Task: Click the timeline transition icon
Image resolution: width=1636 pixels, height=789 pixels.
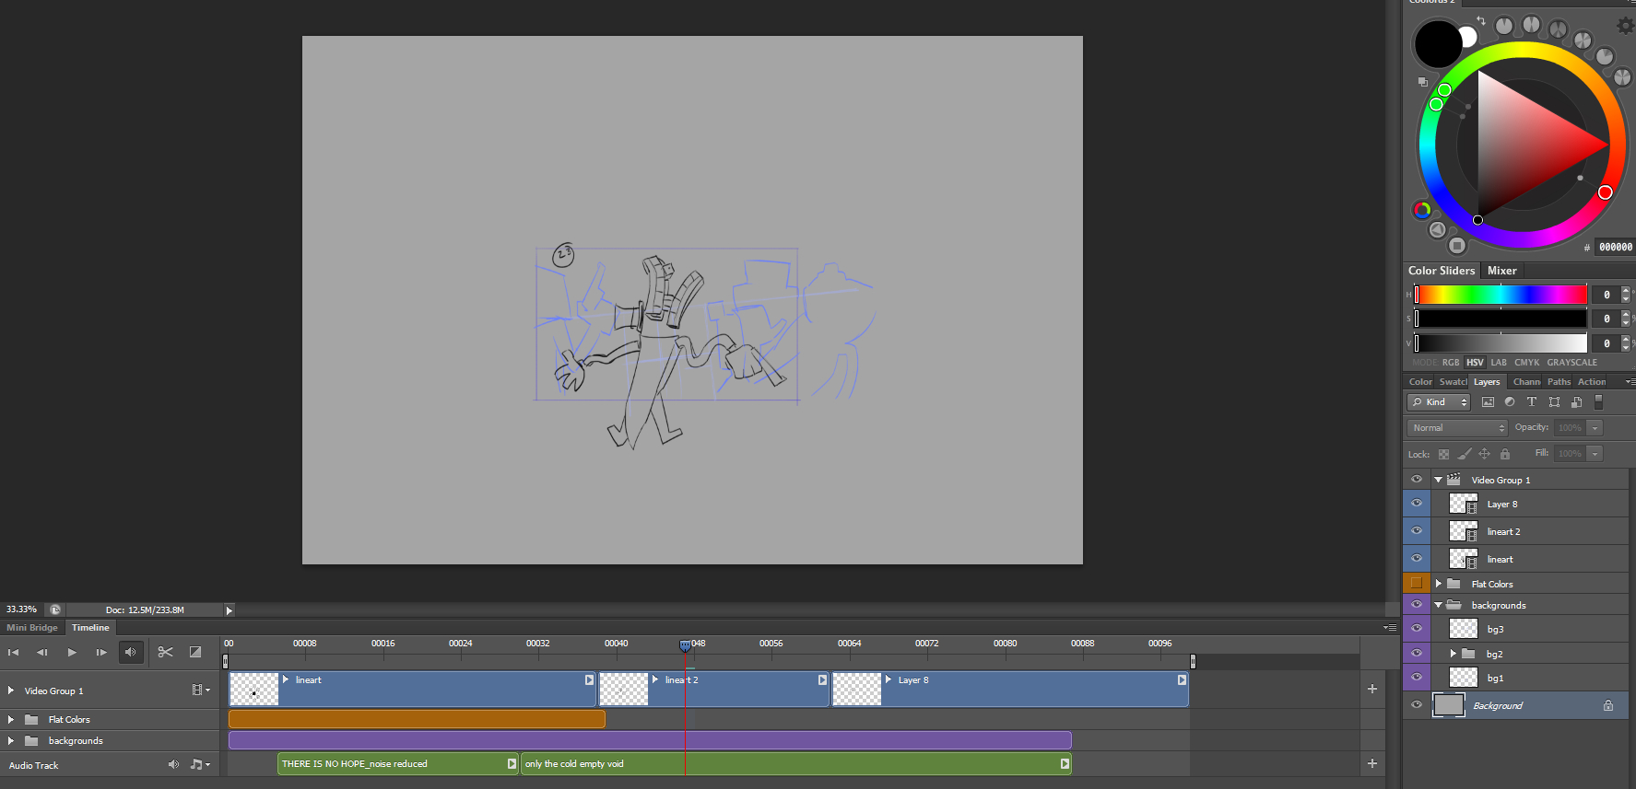Action: (195, 652)
